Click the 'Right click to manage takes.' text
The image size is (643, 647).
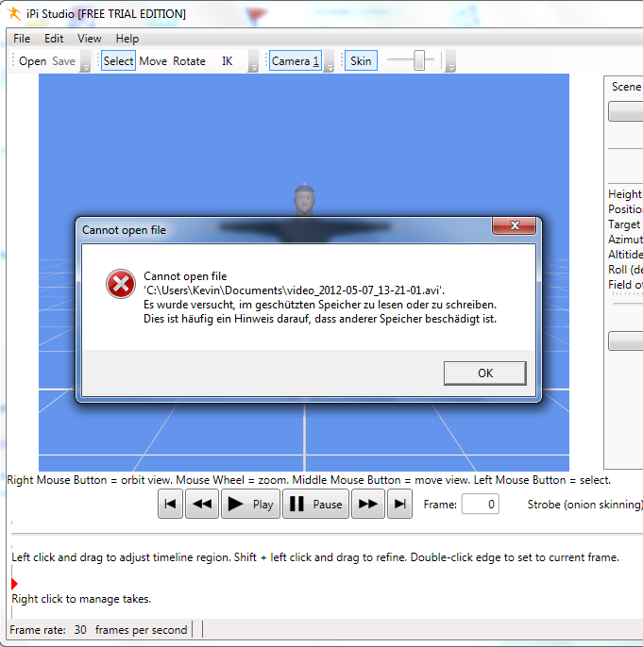pyautogui.click(x=81, y=599)
